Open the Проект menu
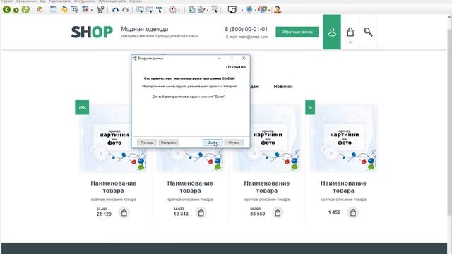Image resolution: width=452 pixels, height=254 pixels. tap(6, 1)
